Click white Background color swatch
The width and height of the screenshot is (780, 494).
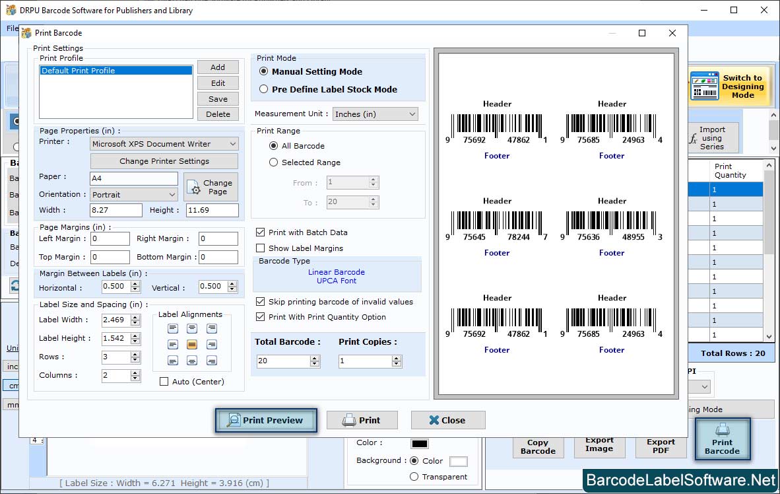[x=458, y=461]
